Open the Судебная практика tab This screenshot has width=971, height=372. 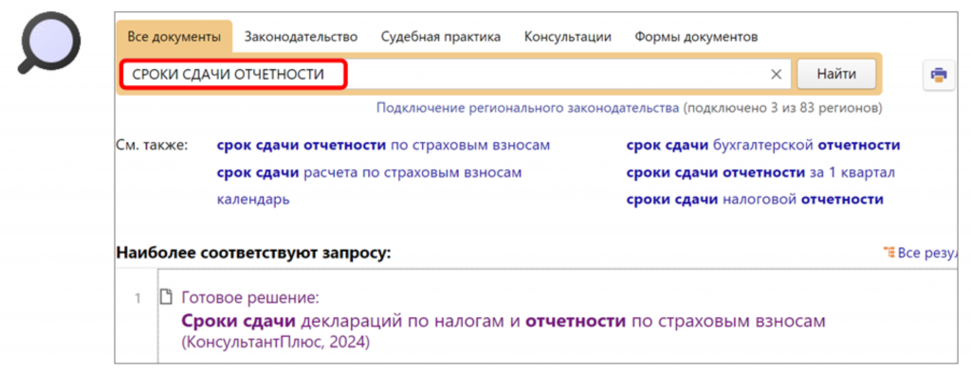tap(441, 37)
